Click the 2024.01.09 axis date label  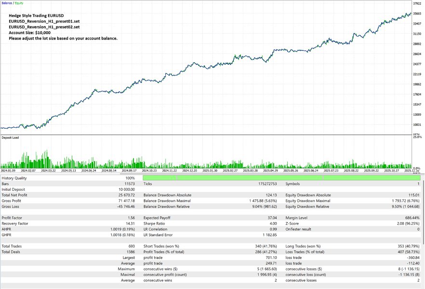click(9, 170)
